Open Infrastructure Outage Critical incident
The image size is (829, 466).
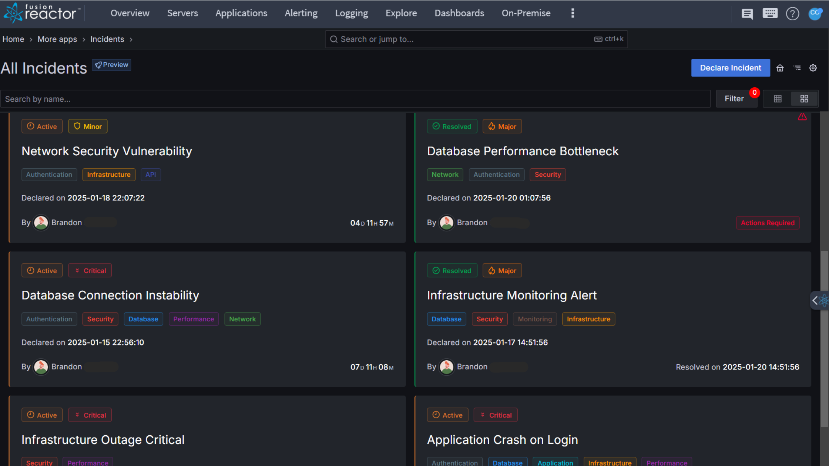click(103, 440)
